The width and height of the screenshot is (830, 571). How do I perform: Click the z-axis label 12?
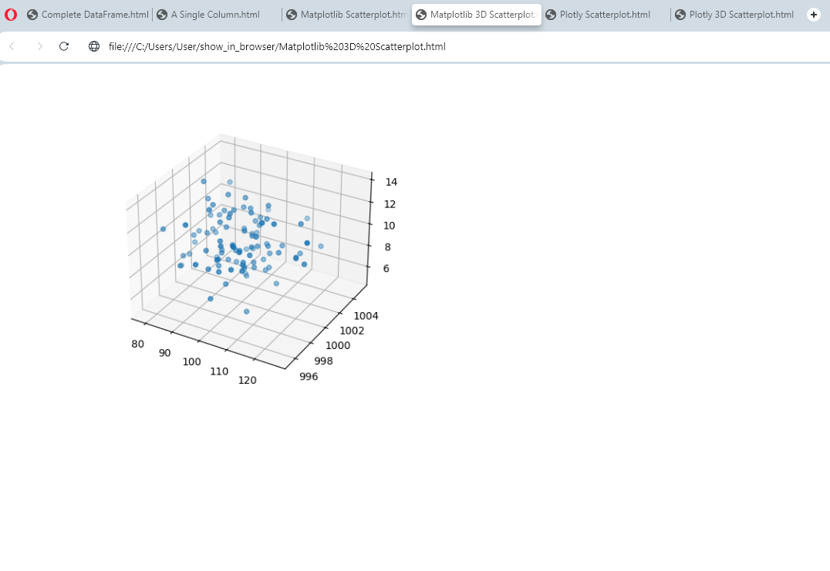point(390,204)
